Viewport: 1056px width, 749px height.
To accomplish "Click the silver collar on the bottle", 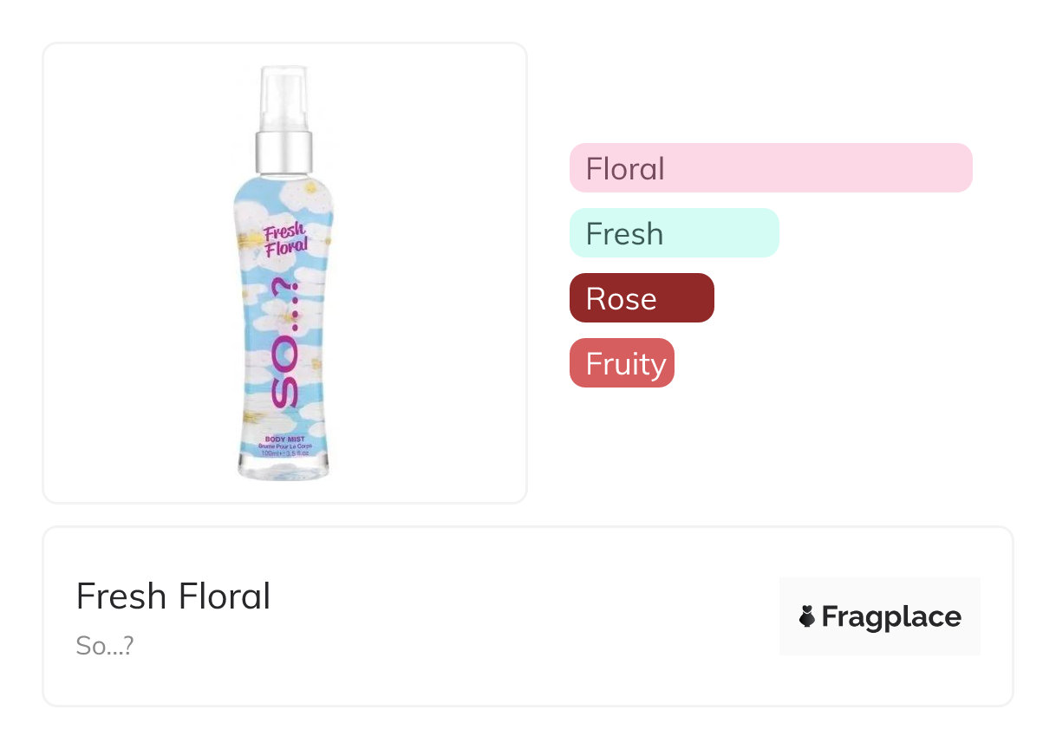I will [284, 153].
